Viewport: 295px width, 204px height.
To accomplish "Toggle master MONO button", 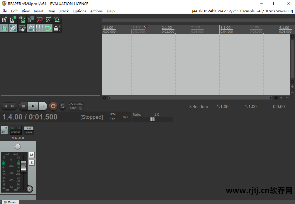I will (x=29, y=130).
